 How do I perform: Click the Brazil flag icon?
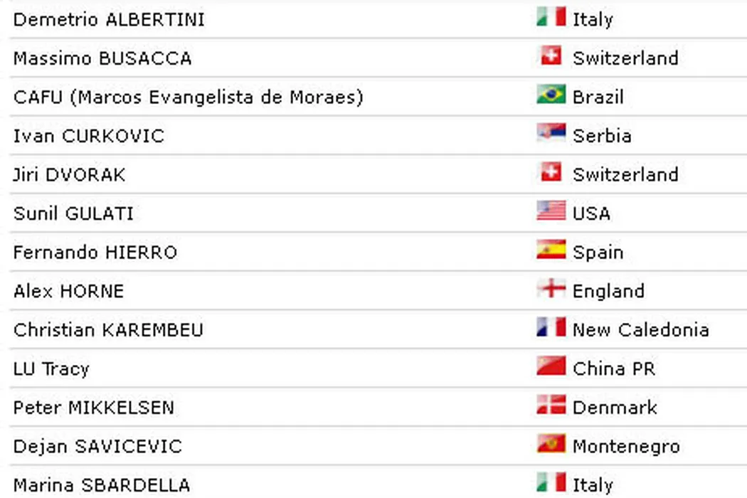551,95
